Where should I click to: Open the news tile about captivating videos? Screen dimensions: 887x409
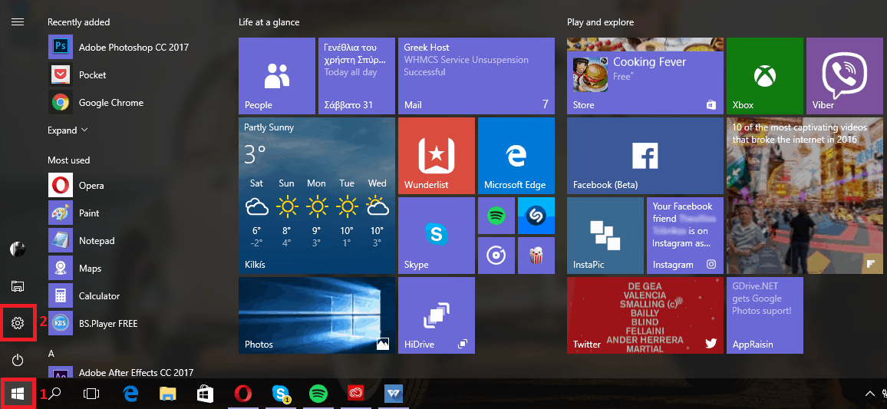[805, 195]
